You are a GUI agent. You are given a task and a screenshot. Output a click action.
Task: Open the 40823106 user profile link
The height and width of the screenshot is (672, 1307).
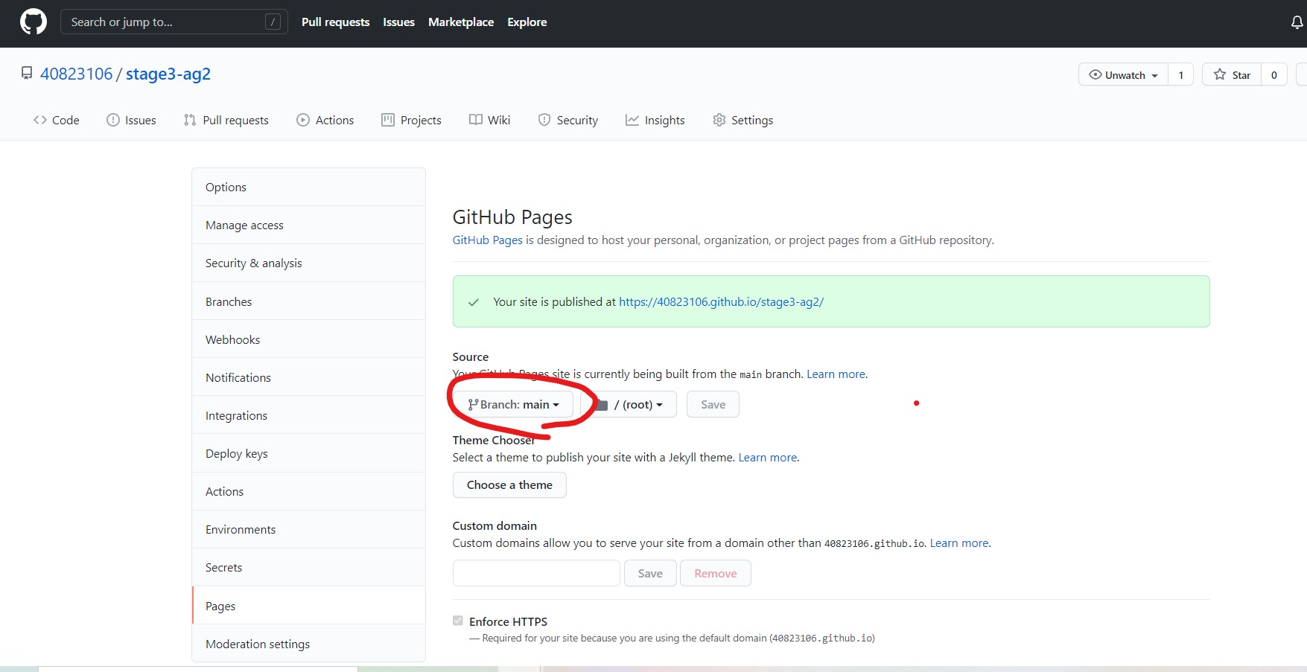click(76, 74)
